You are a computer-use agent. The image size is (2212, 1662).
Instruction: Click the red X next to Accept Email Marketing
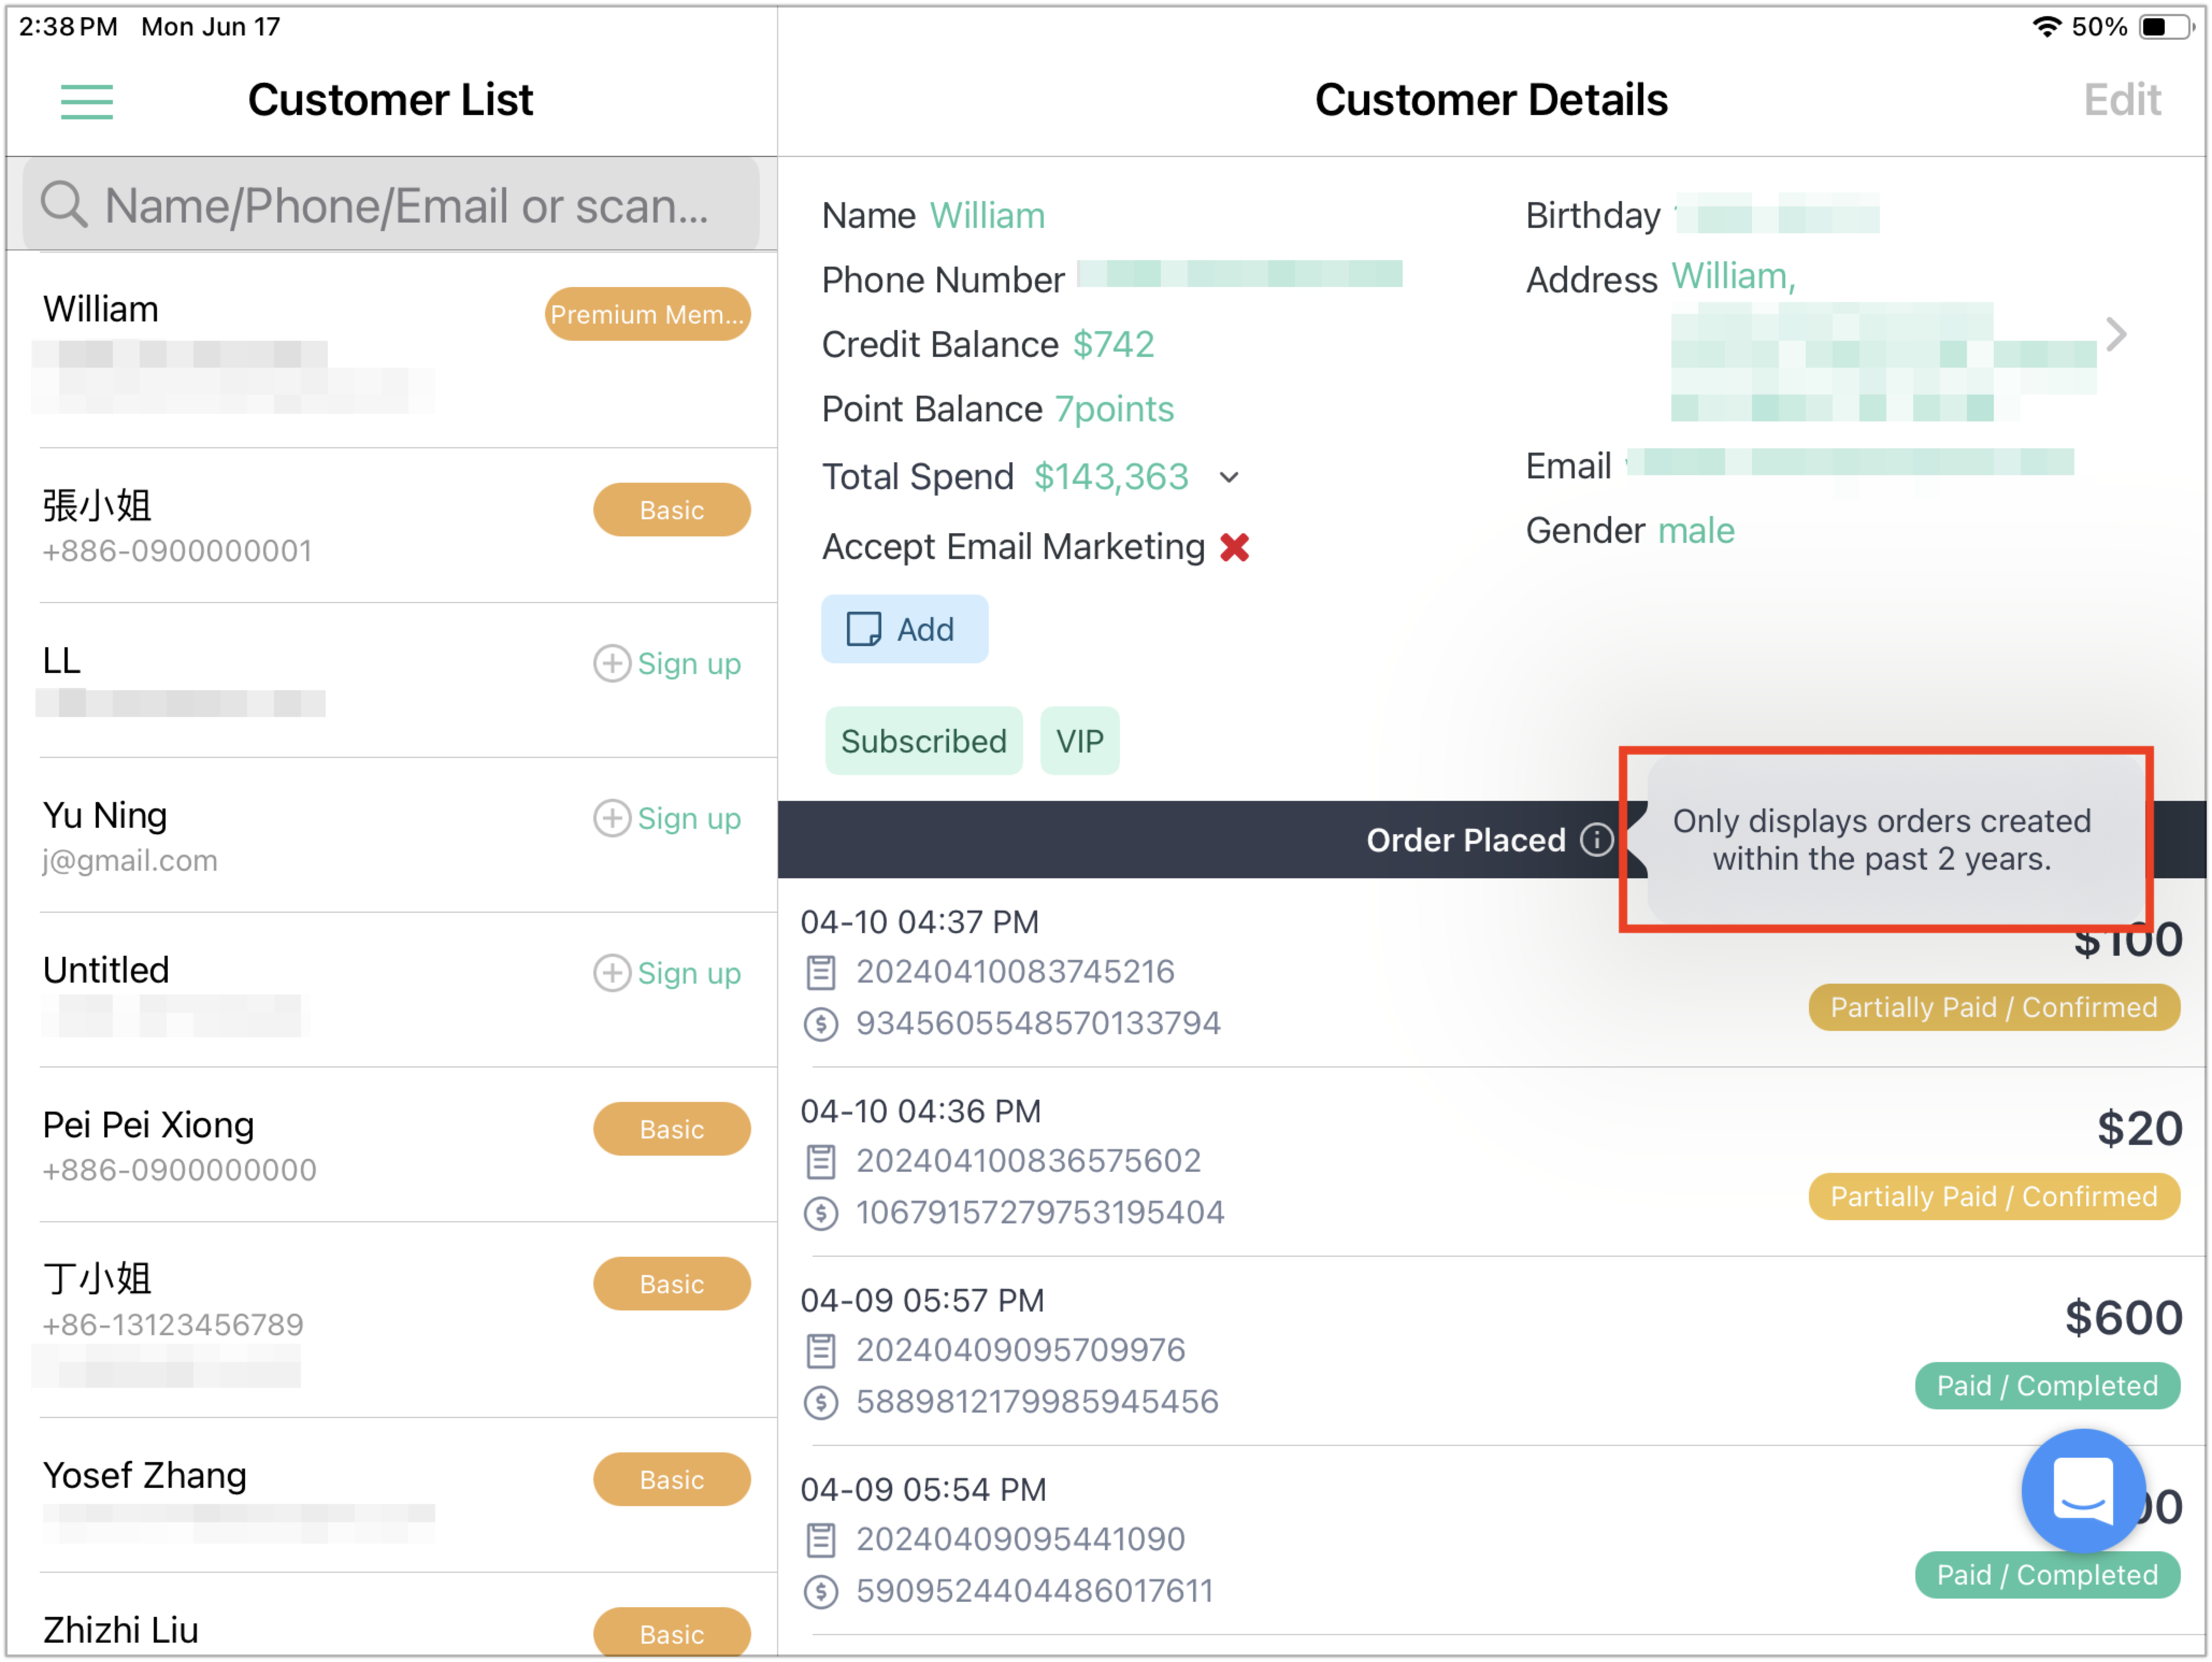pyautogui.click(x=1235, y=548)
